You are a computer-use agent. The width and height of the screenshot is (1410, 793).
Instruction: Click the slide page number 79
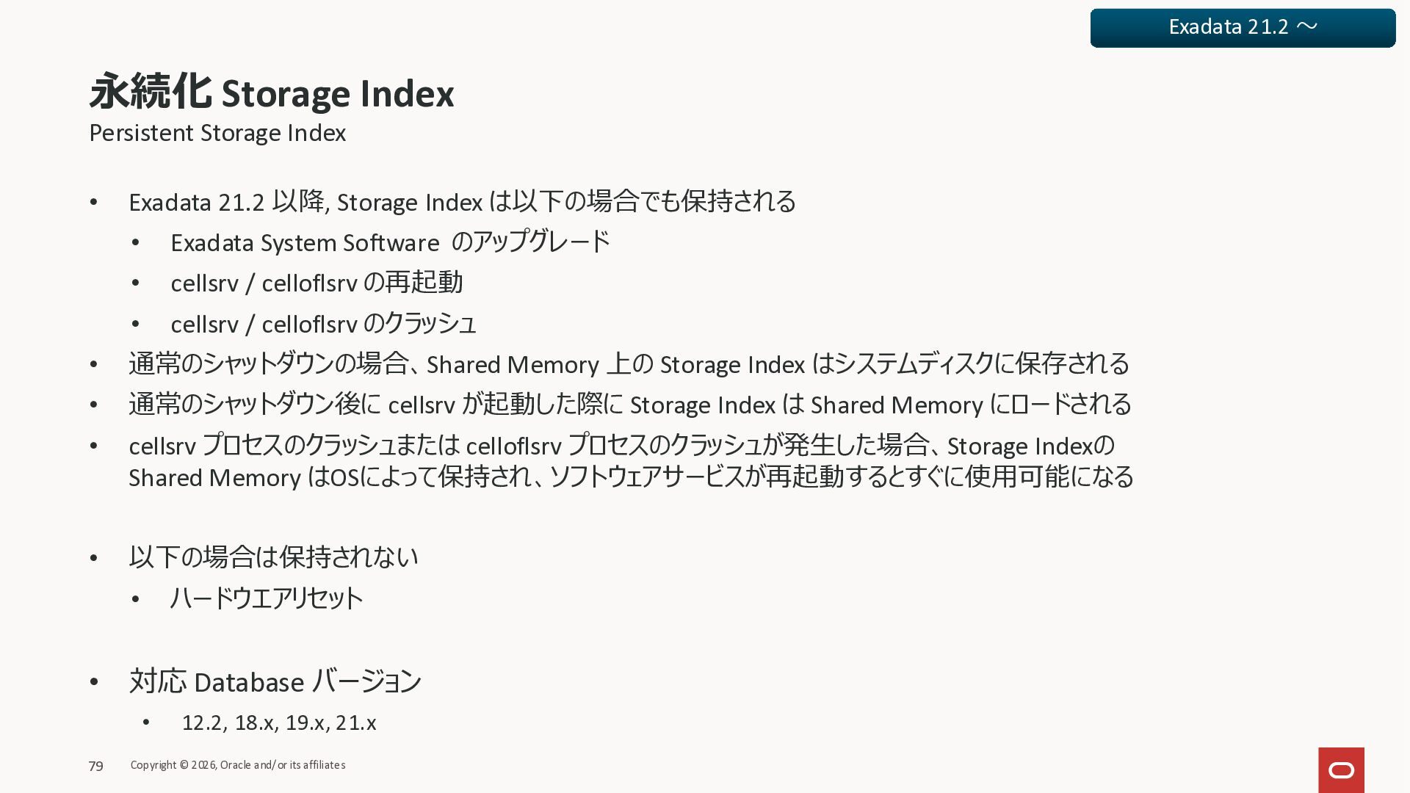coord(96,766)
